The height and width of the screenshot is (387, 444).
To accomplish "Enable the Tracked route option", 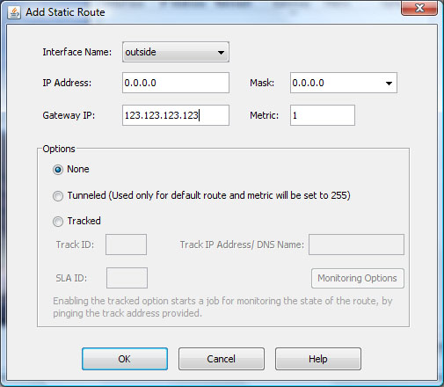I will point(58,222).
